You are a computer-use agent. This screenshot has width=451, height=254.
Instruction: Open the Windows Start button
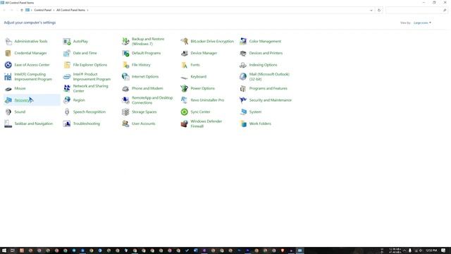tap(4, 250)
